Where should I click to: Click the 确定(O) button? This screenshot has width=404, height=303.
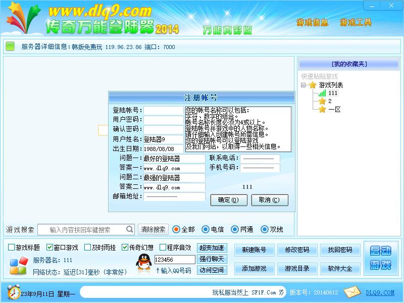click(229, 200)
